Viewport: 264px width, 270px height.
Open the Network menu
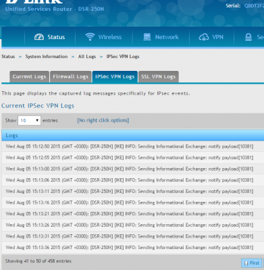click(161, 37)
